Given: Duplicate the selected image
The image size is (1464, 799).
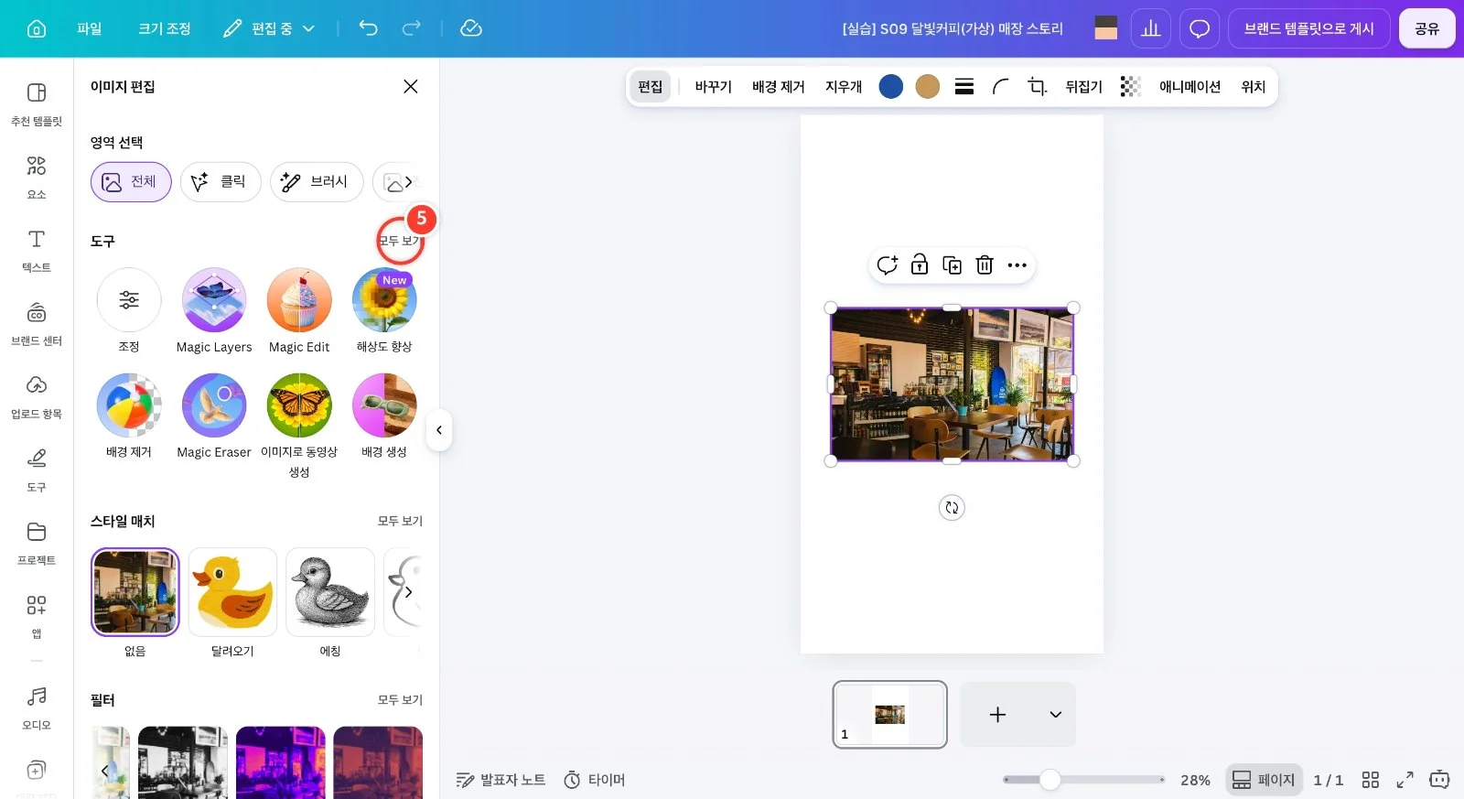Looking at the screenshot, I should [953, 265].
